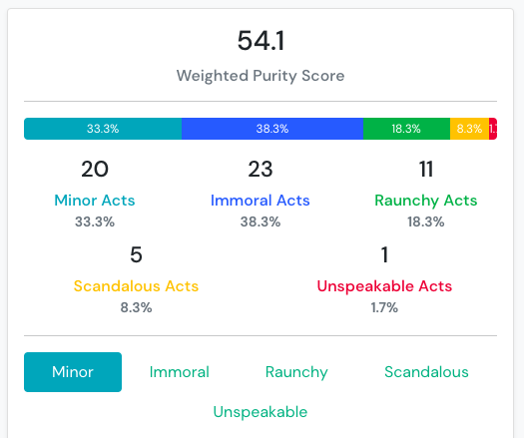Click the red segment at bar's end
Viewport: 524px width, 438px height.
click(493, 129)
